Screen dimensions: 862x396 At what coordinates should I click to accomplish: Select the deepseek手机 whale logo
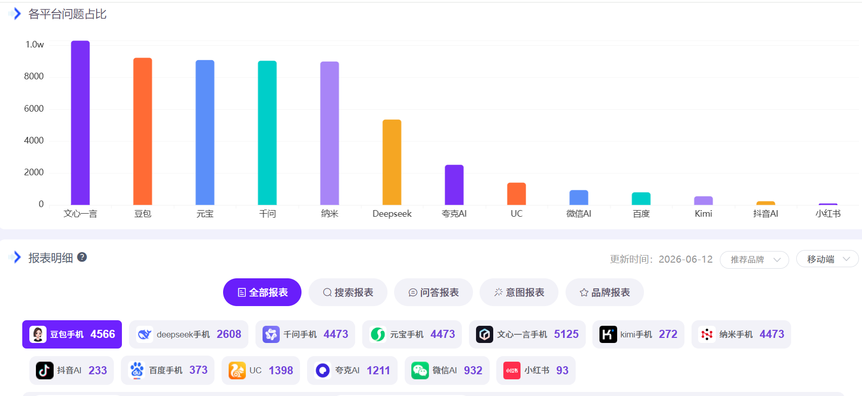[145, 334]
